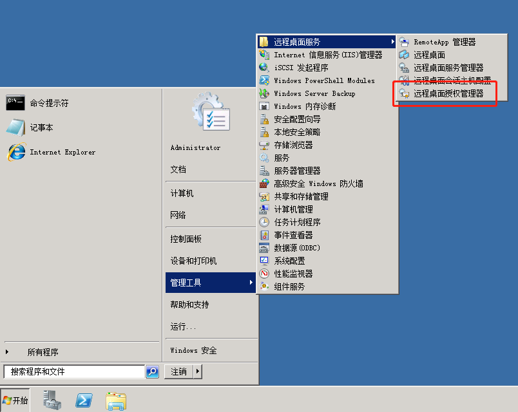Click the 性能监视器 gauge icon
Screen dimensions: 518x412
click(x=264, y=274)
